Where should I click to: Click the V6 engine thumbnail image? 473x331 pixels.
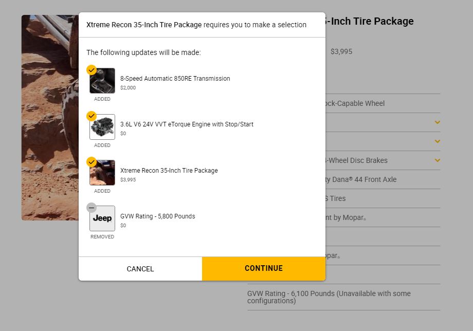[102, 127]
